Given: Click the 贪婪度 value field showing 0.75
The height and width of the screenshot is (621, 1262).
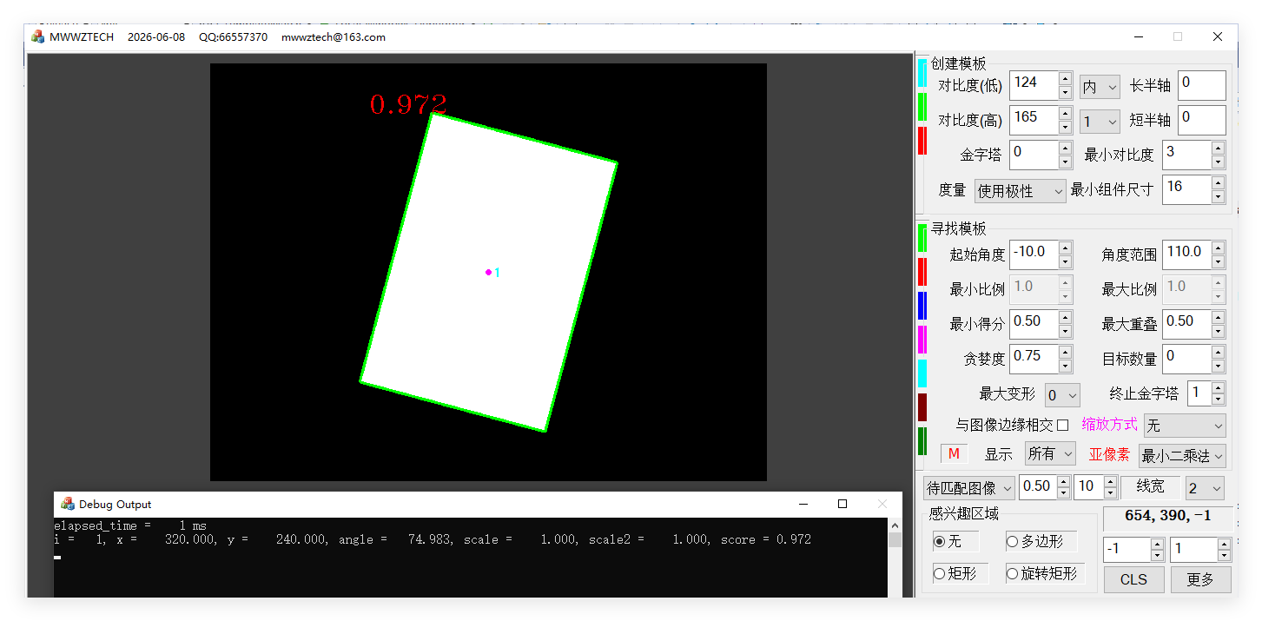Looking at the screenshot, I should (x=1034, y=359).
